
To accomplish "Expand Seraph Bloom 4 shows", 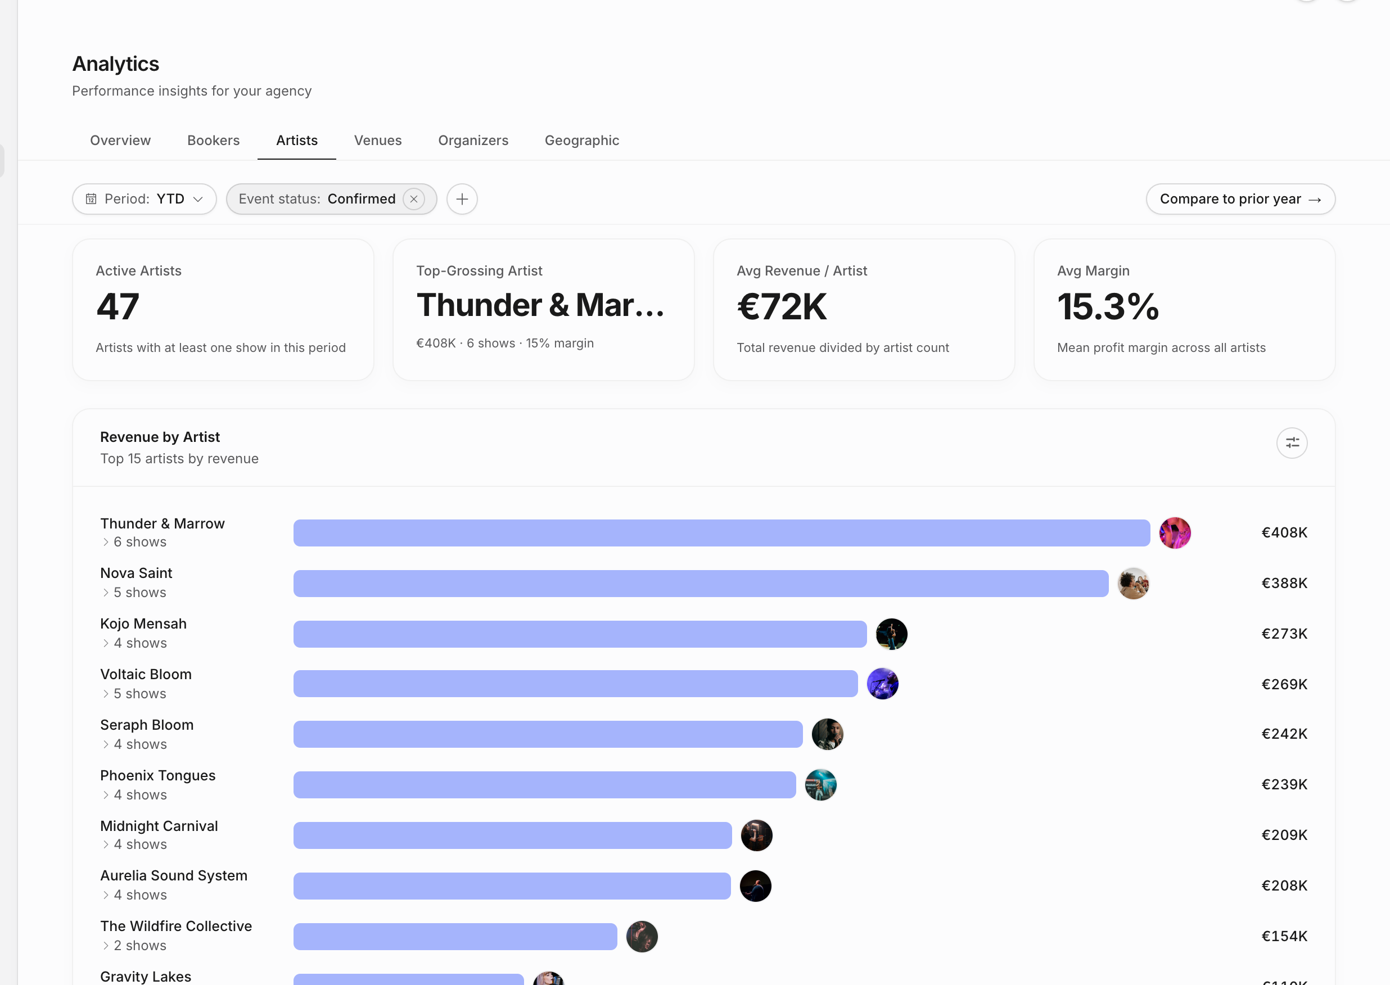I will [134, 744].
